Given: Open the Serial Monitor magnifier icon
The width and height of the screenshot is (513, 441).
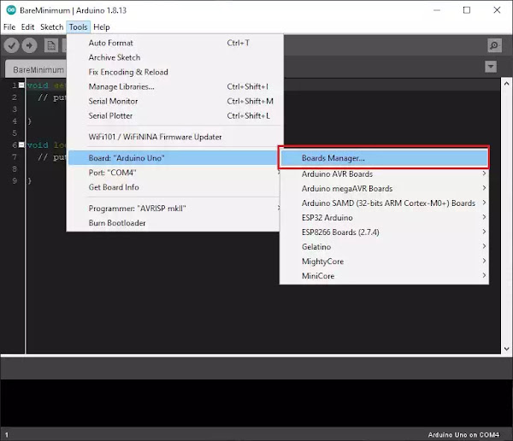Looking at the screenshot, I should (x=494, y=45).
